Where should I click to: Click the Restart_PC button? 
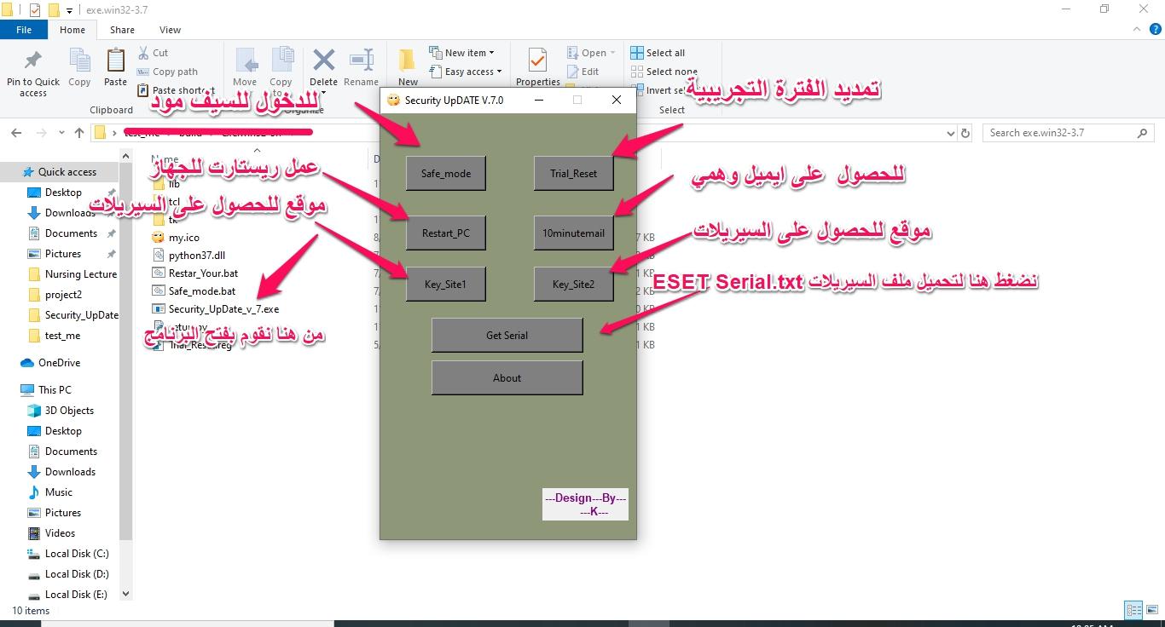click(x=445, y=233)
